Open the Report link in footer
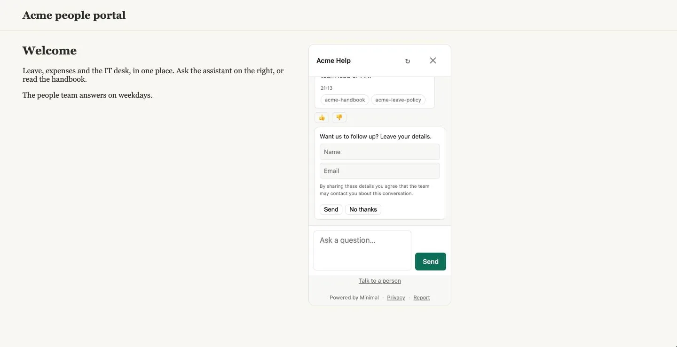The height and width of the screenshot is (347, 677). (x=422, y=298)
